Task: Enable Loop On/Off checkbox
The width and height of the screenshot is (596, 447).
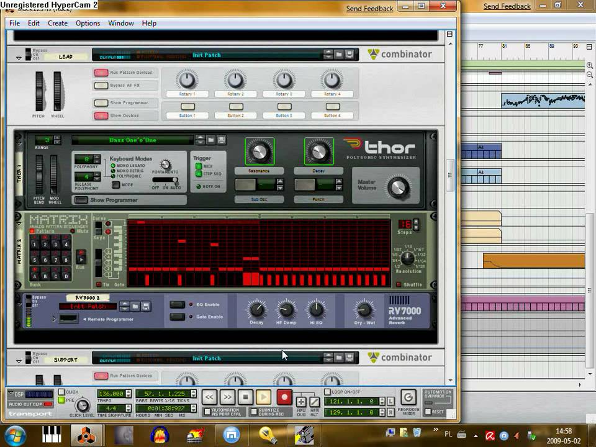Action: (327, 392)
